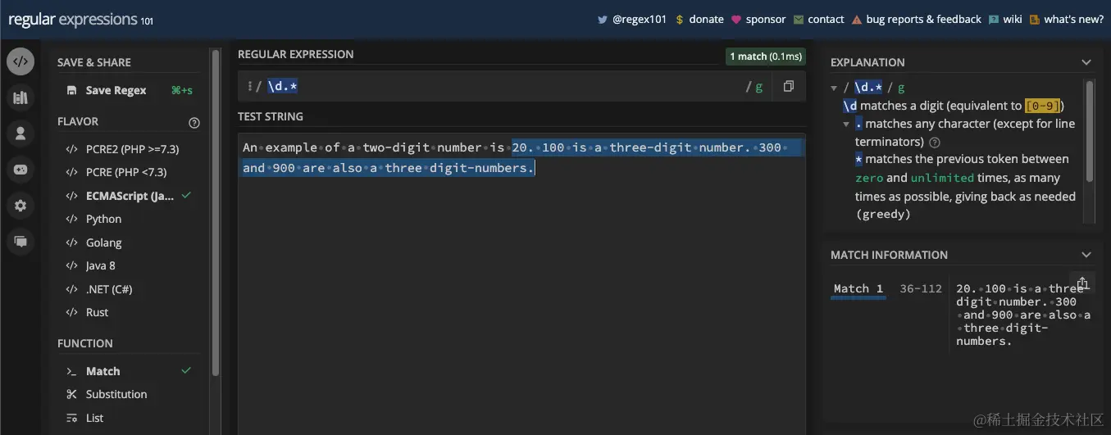The width and height of the screenshot is (1111, 435).
Task: Click the flavor help question mark icon
Action: (x=194, y=123)
